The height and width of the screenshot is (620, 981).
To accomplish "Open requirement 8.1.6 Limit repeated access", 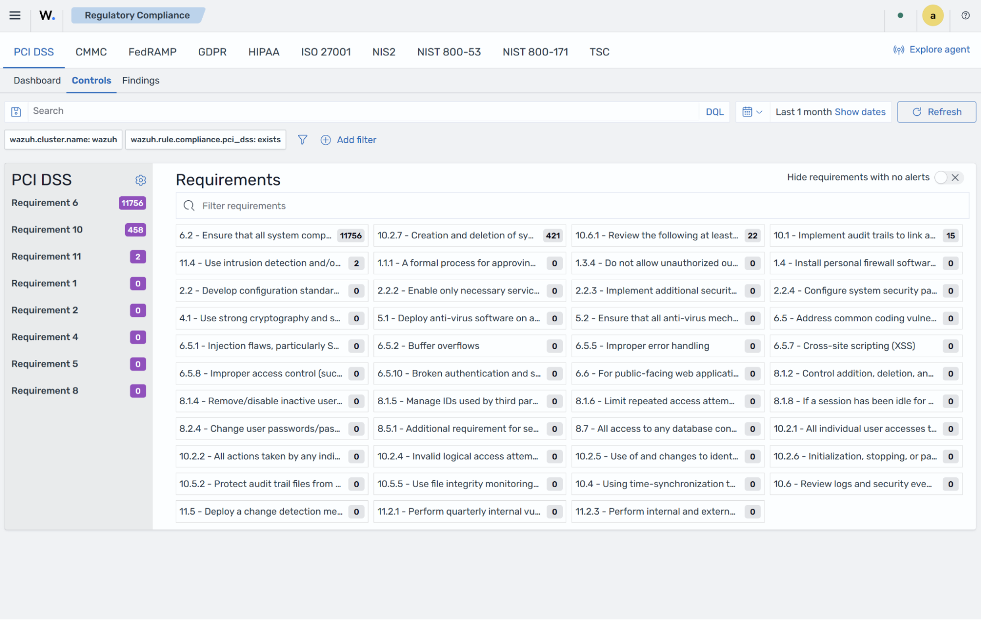I will tap(668, 401).
